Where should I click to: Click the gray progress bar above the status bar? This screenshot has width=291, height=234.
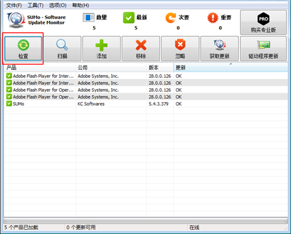(x=145, y=221)
